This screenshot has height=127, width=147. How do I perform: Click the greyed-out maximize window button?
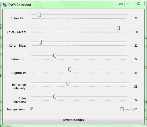(x=128, y=4)
